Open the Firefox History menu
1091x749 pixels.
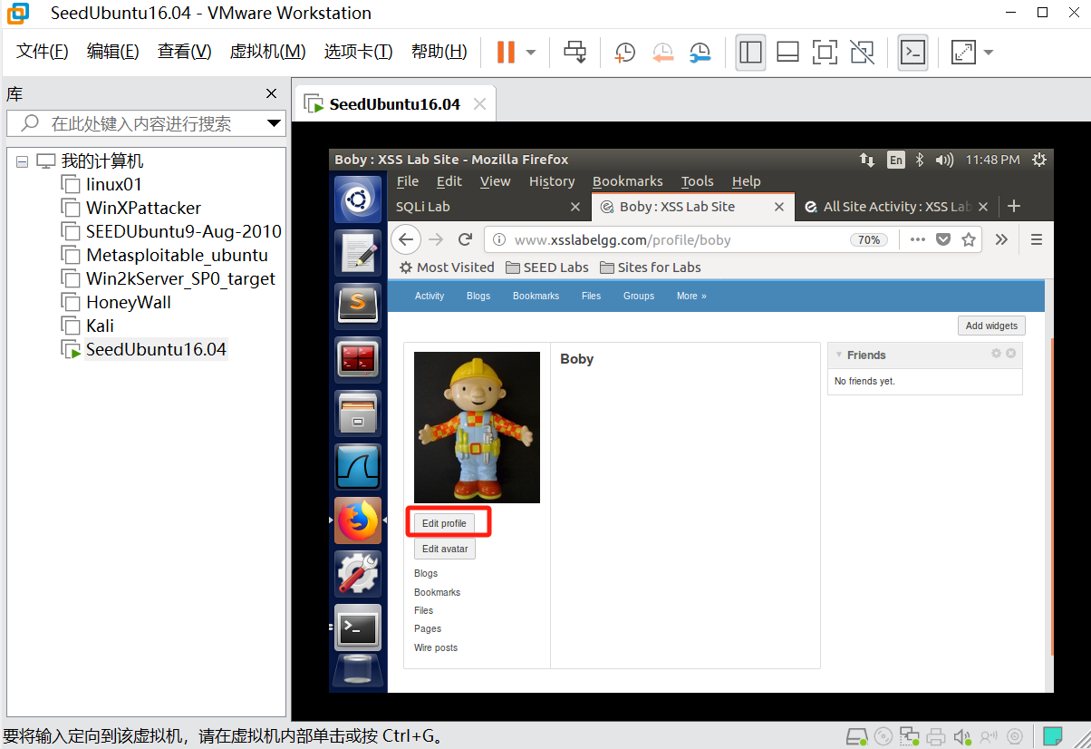coord(552,181)
